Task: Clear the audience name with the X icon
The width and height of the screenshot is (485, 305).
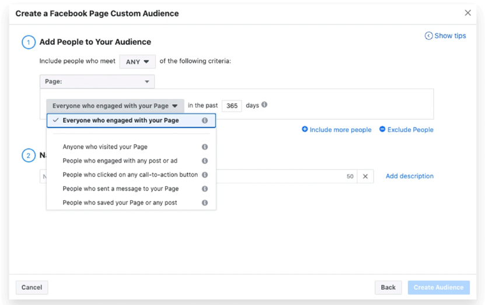Action: [x=365, y=176]
